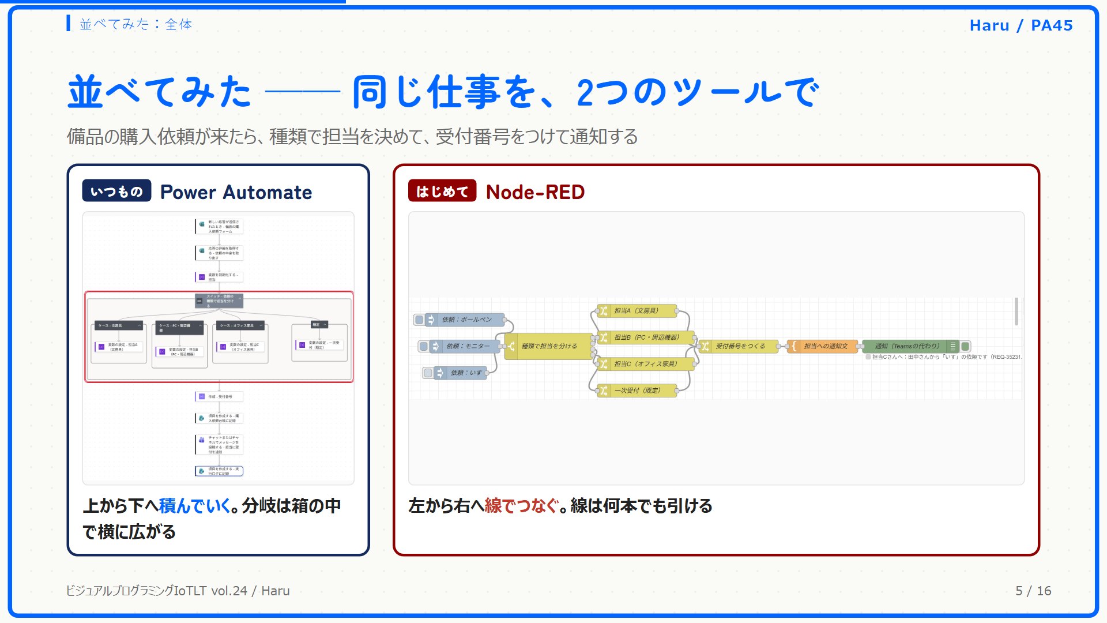Click the change icon on the 担当A(文房具) node
Screen dimensions: 1107x623
click(x=603, y=311)
